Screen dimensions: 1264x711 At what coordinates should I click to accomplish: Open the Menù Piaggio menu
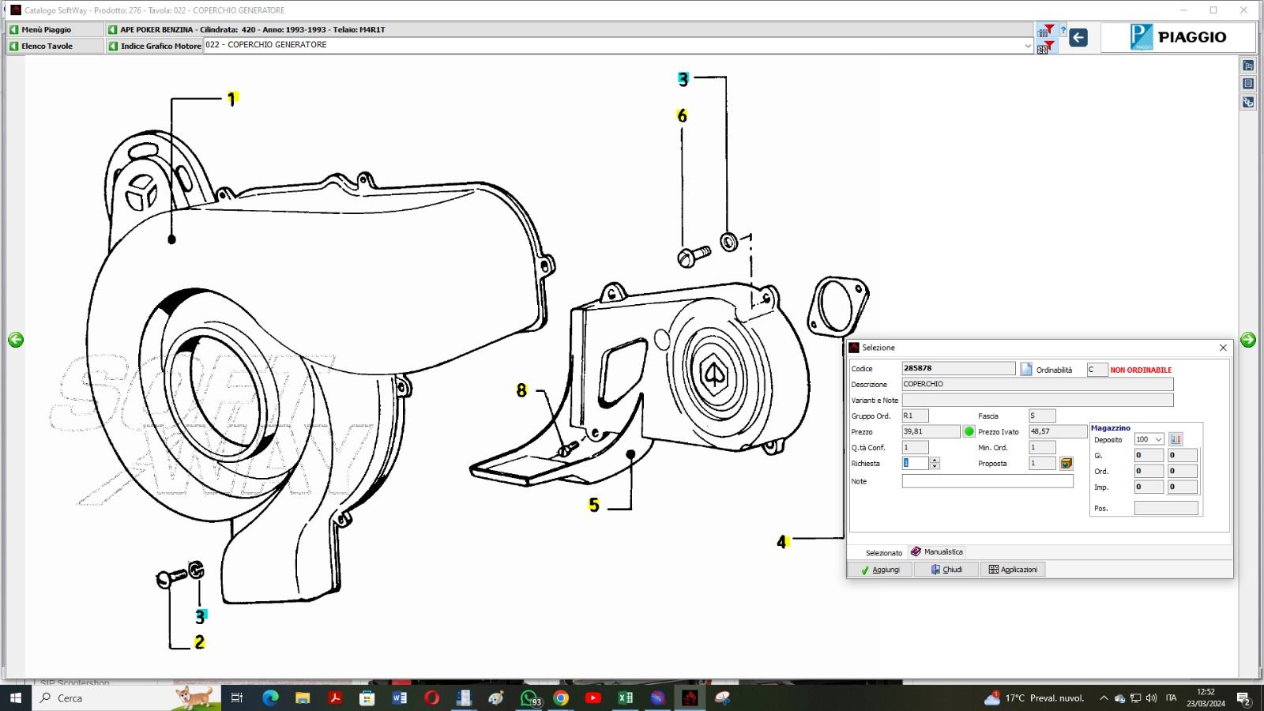[x=46, y=29]
